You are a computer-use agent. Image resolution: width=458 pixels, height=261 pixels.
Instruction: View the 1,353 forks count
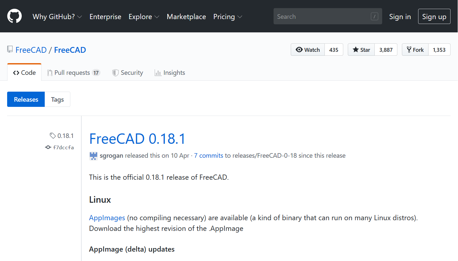(439, 50)
